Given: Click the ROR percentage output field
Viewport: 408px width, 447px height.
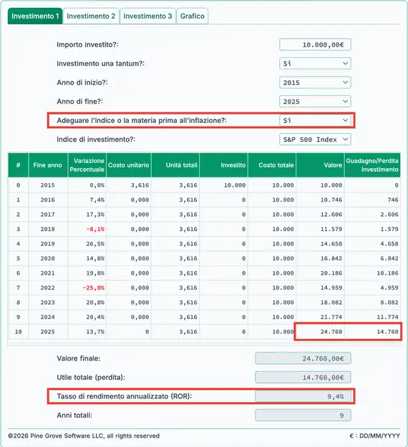Looking at the screenshot, I should [303, 396].
